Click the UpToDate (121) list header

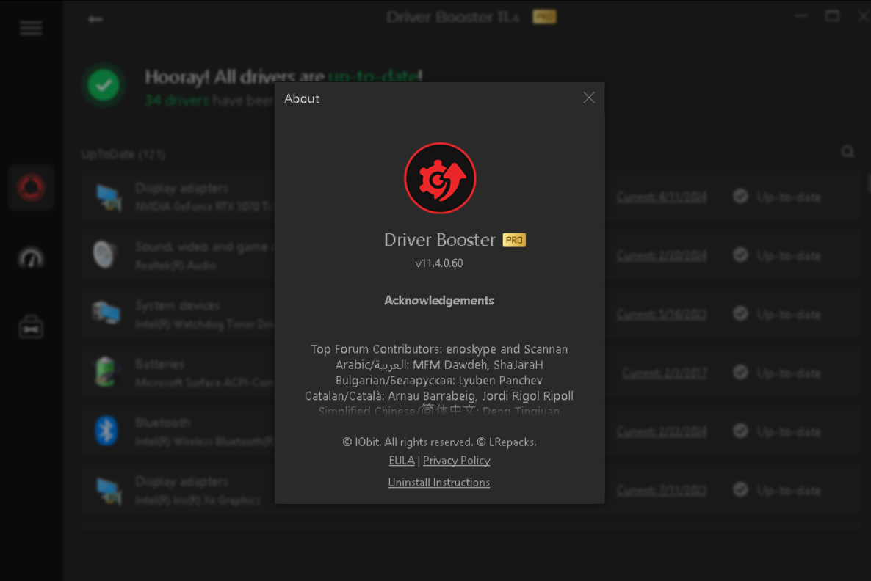tap(123, 154)
